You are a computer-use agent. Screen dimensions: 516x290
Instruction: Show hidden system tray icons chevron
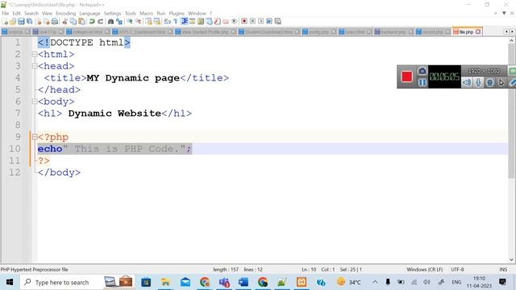click(375, 282)
